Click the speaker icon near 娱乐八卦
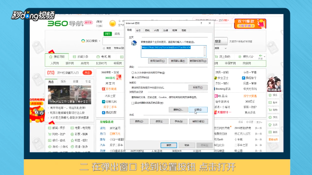 click(x=261, y=56)
